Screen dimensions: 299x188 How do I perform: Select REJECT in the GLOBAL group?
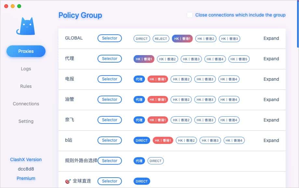161,38
